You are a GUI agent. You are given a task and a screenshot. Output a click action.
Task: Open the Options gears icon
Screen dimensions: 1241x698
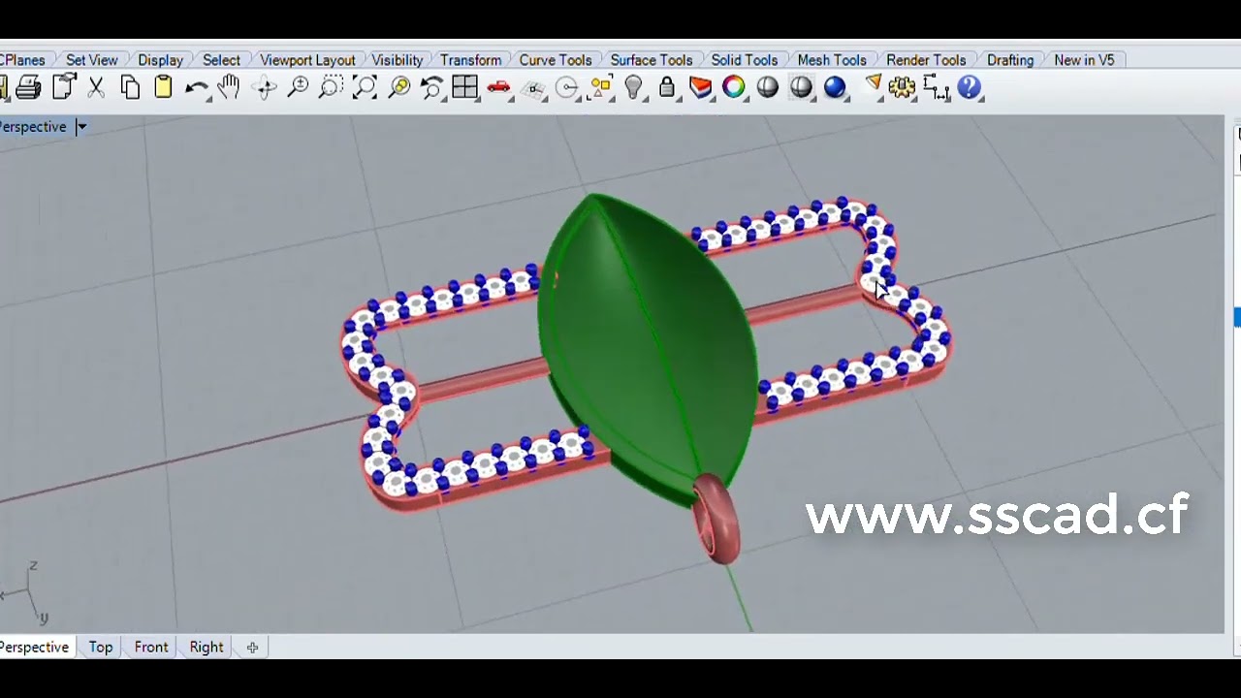902,88
